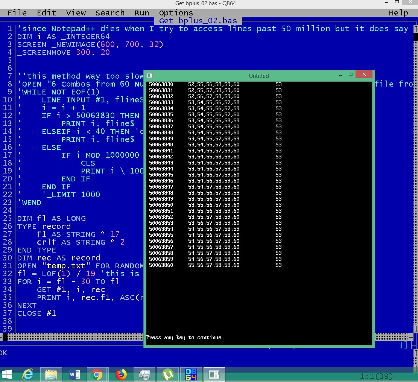Maximize the Untitled output window

click(350, 75)
